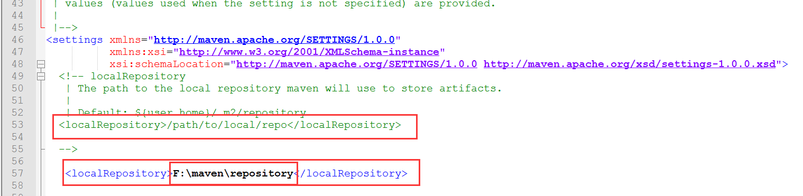
Task: Click the closing comment marker on line 55
Action: [68, 150]
